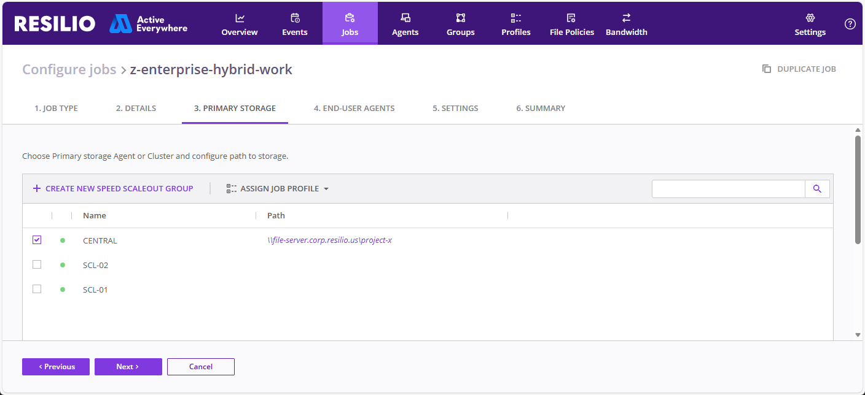
Task: Click the vertical scrollbar thumb
Action: pyautogui.click(x=858, y=190)
